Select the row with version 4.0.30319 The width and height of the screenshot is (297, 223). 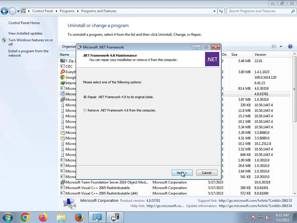coord(175,88)
